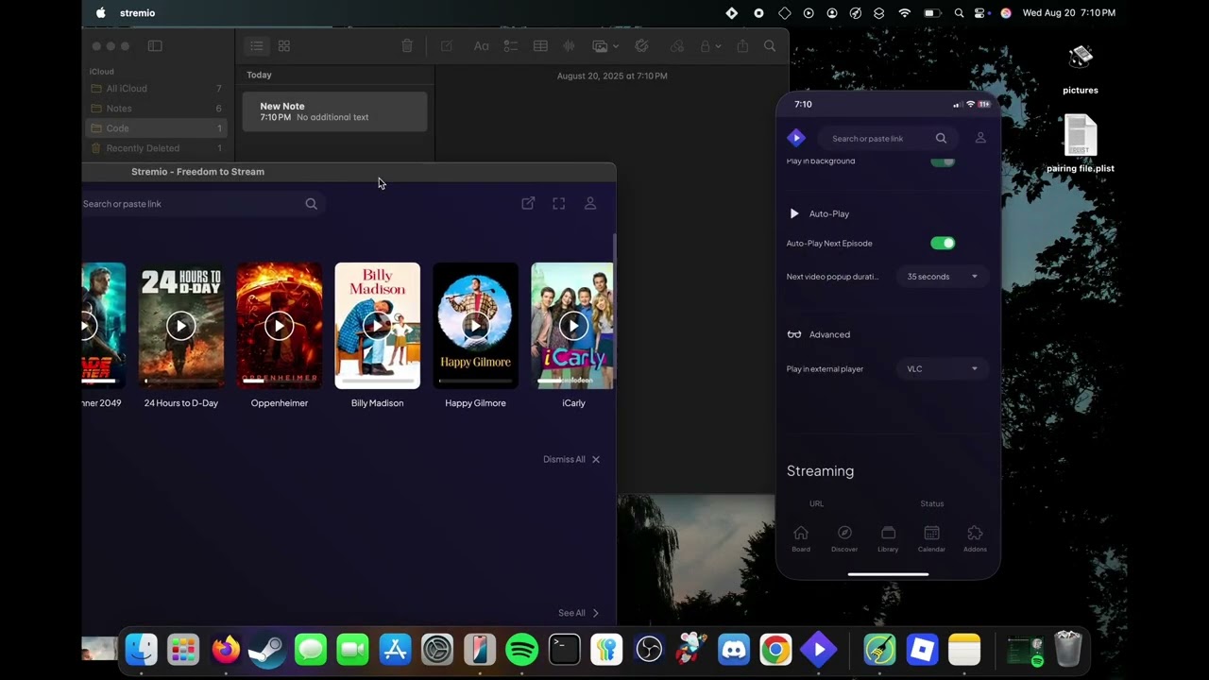
Task: Compose a new note in Notes
Action: [447, 45]
